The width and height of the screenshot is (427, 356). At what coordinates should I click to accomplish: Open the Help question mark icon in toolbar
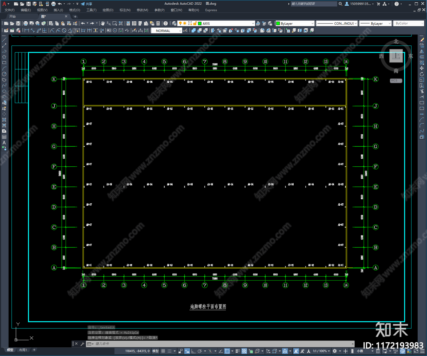point(166,24)
